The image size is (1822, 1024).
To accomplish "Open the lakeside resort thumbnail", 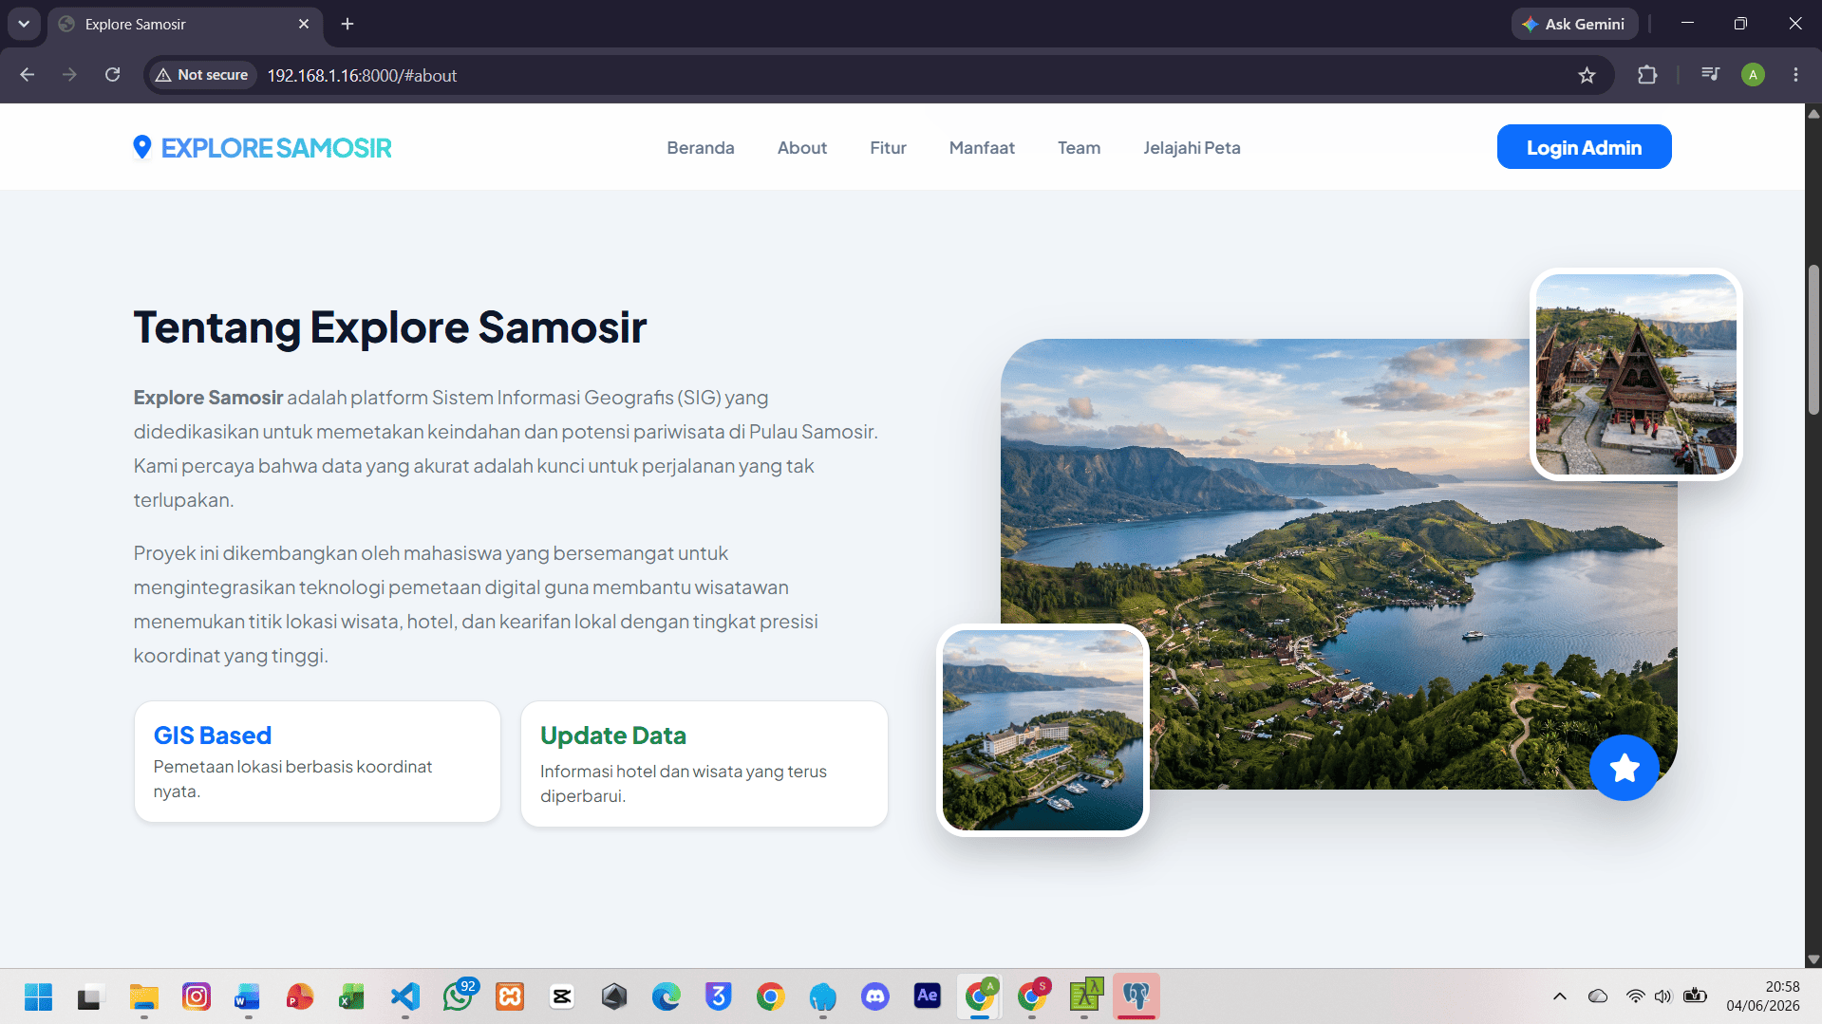I will click(1042, 730).
